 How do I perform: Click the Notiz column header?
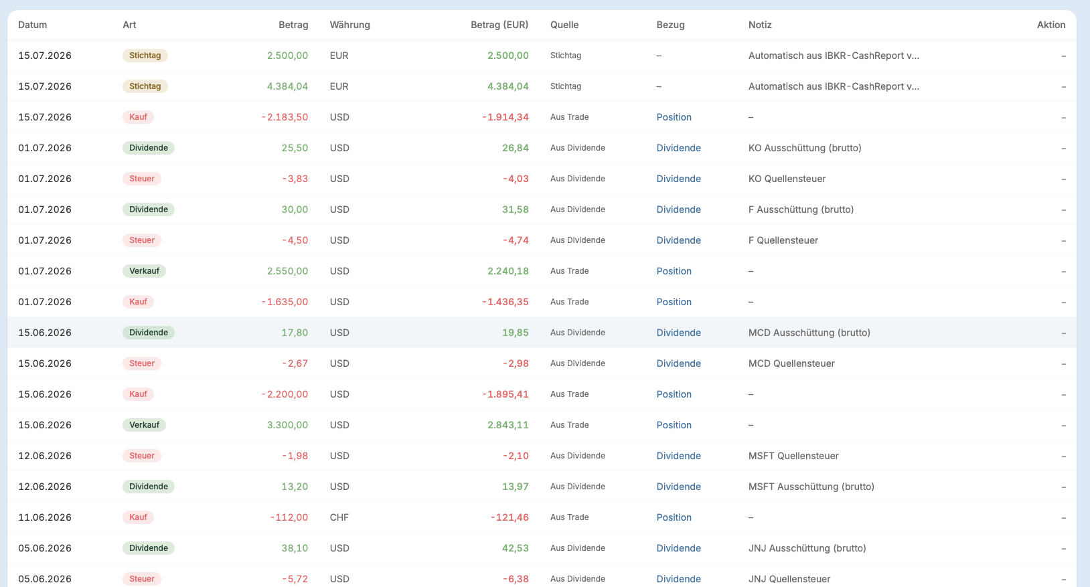pos(760,25)
